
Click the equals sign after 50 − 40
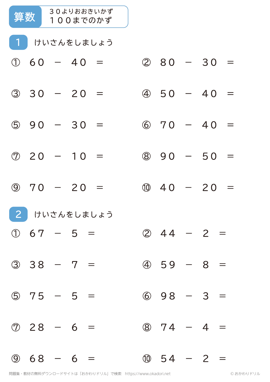point(231,94)
